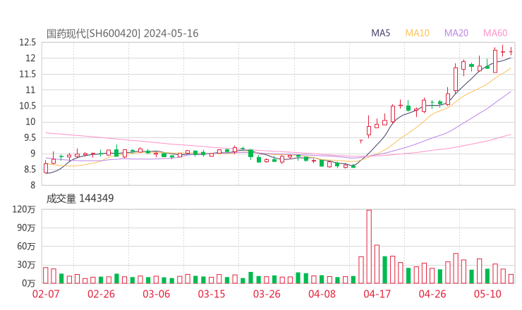Click the 成交量 144349 volume label
This screenshot has width=522, height=310.
click(x=80, y=199)
